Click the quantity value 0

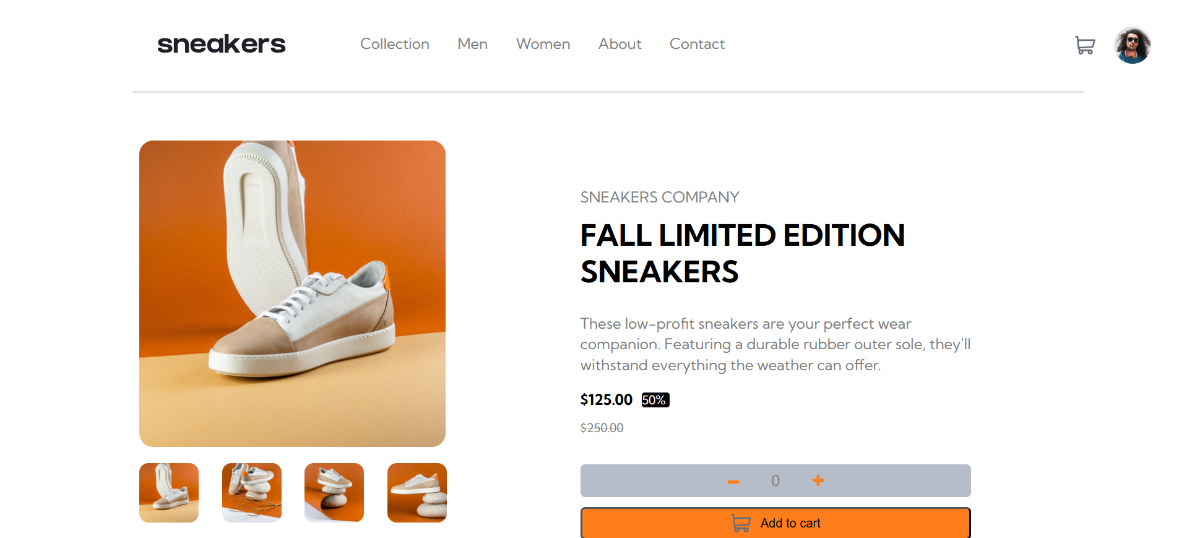point(775,481)
